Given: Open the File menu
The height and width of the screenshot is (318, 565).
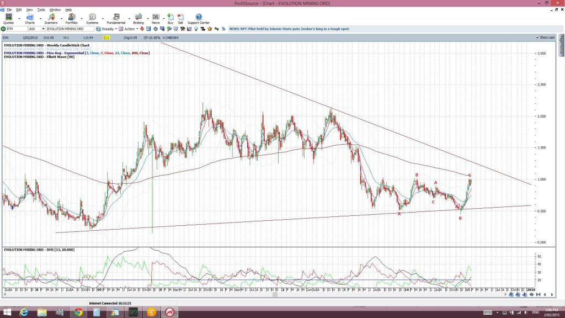Looking at the screenshot, I should [9, 10].
